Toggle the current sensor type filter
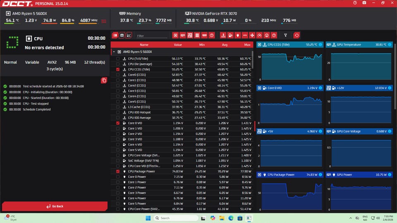Screen dimensions: 397x223 point(245,36)
